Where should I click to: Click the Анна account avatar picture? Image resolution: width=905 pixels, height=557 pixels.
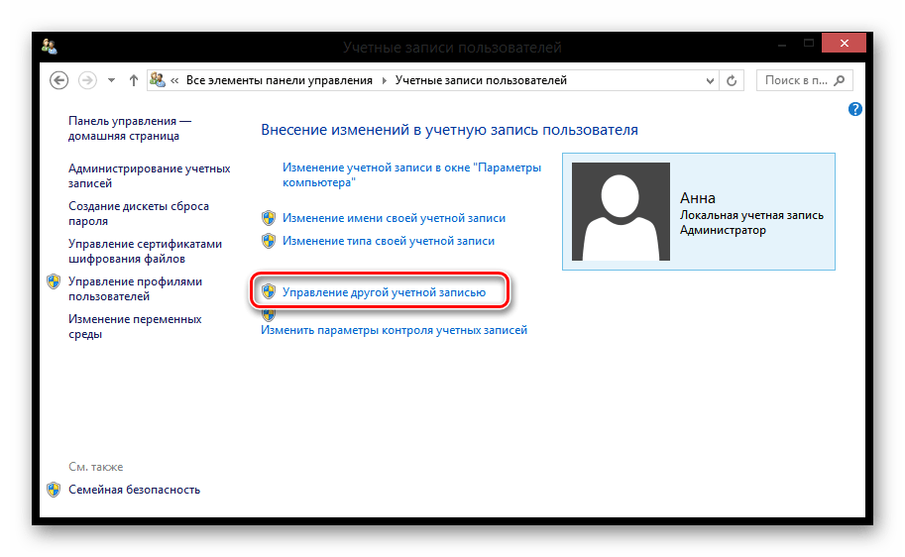pyautogui.click(x=621, y=211)
